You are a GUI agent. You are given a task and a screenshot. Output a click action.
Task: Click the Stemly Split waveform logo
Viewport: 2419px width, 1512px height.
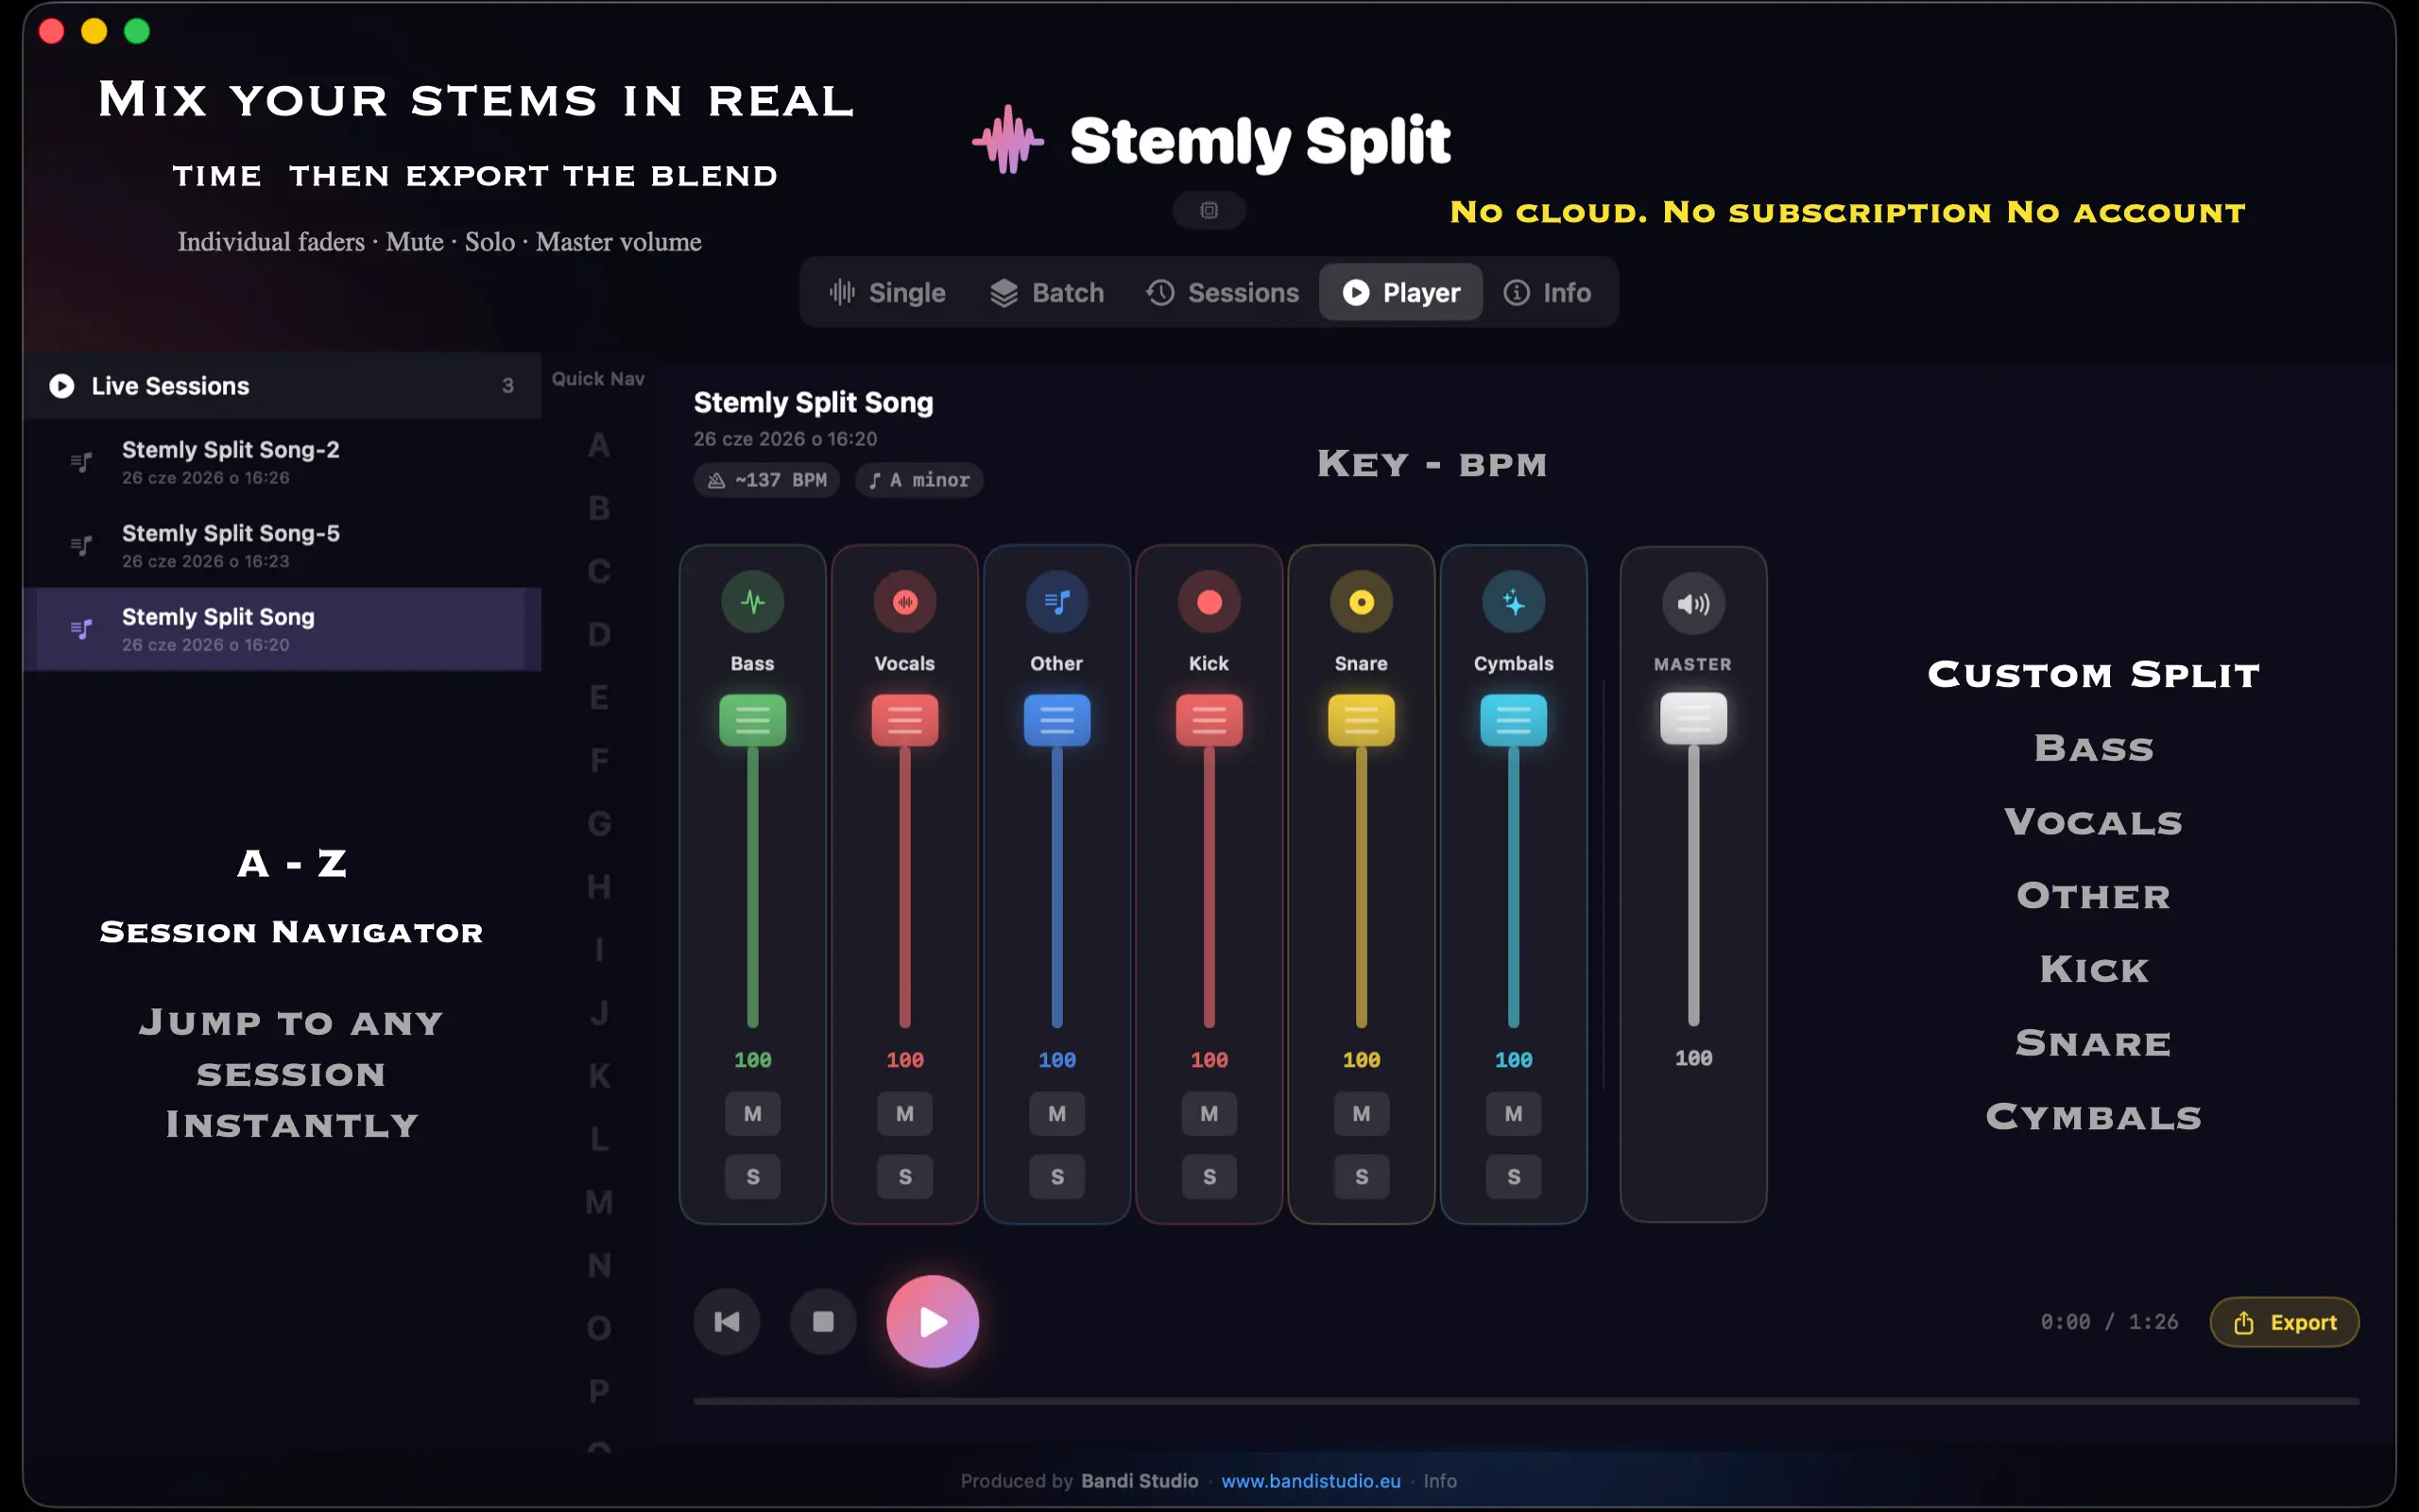[x=1008, y=140]
